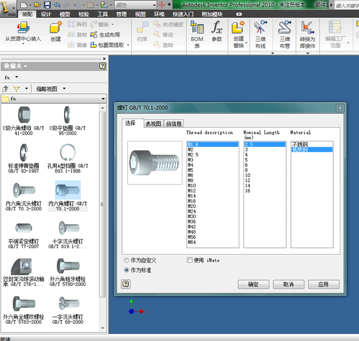This screenshot has height=341, width=359.
Task: Select nominal length 12 in the list
Action: point(265,180)
